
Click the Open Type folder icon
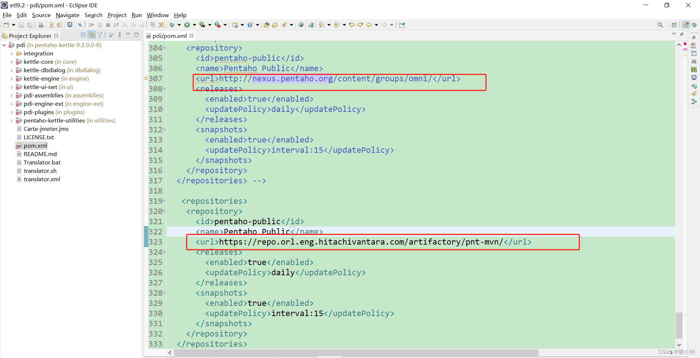click(x=267, y=25)
